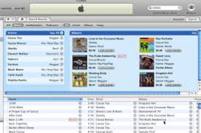
Task: Select Shabba Ranks in the Artists list
Action: point(17,80)
